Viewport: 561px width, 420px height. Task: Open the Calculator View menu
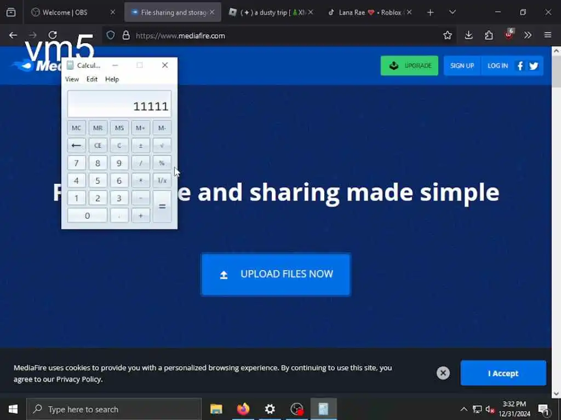coord(72,79)
